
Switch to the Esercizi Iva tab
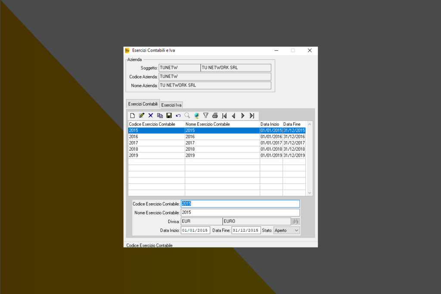click(x=171, y=105)
